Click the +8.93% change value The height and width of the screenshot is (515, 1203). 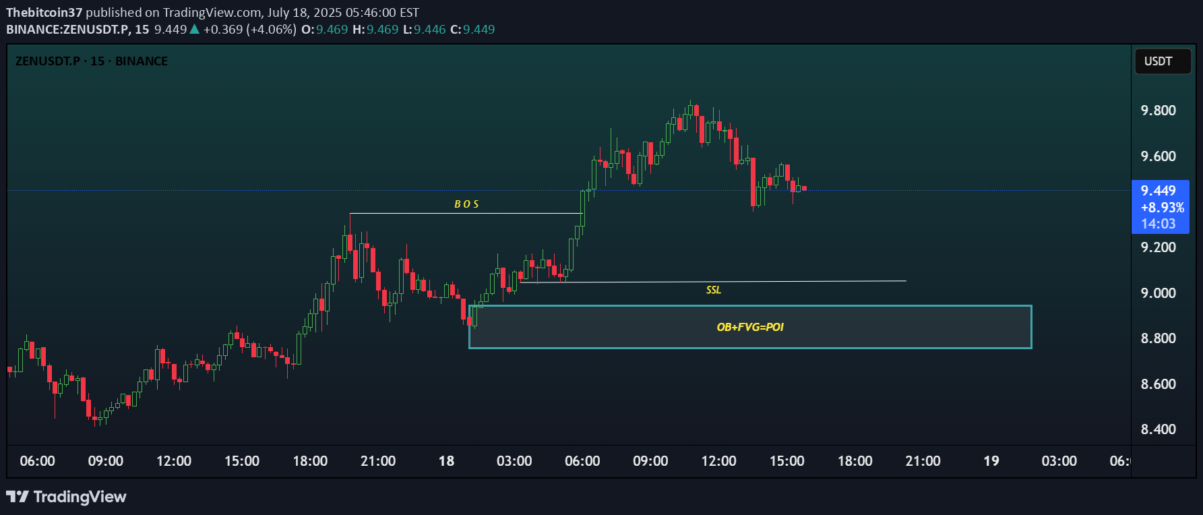(1162, 208)
